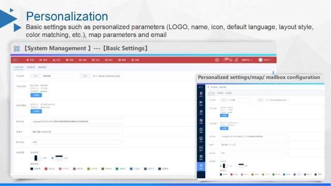
Task: Expand the default language dropdown in small panel
Action: (254, 153)
